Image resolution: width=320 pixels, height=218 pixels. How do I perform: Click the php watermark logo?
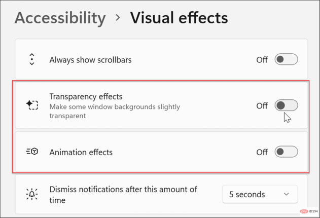pyautogui.click(x=304, y=211)
